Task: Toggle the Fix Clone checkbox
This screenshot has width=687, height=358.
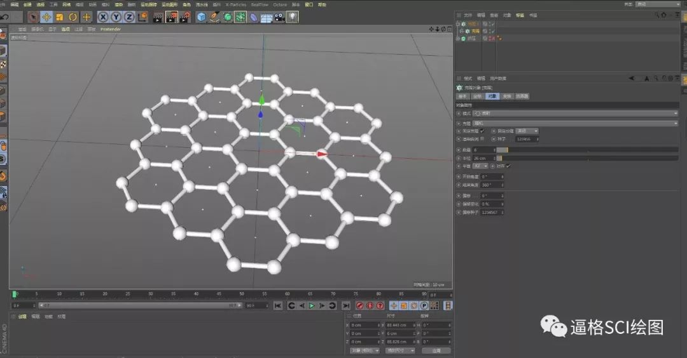Action: click(482, 131)
